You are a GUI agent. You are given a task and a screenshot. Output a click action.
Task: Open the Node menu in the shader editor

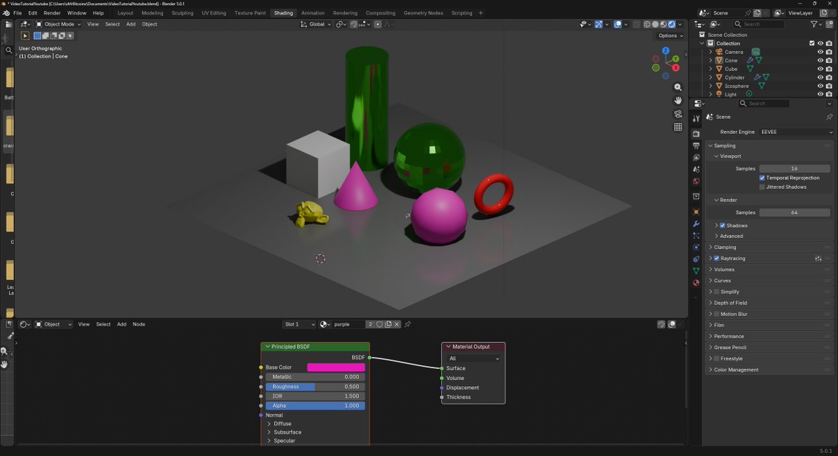pos(139,324)
